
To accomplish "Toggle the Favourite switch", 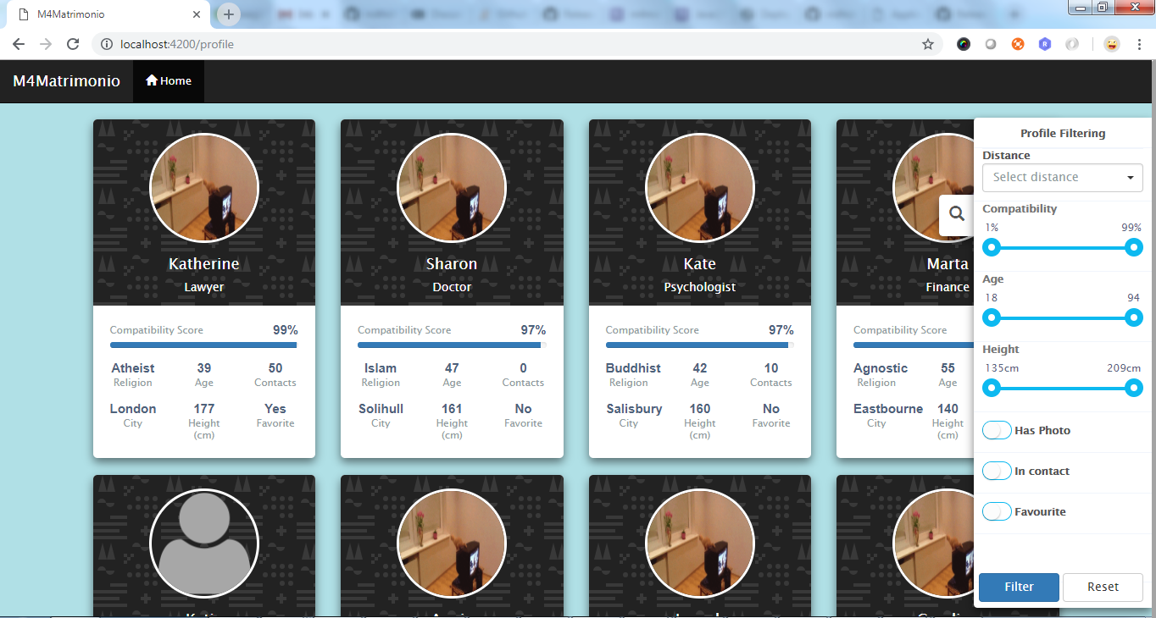I will [997, 511].
